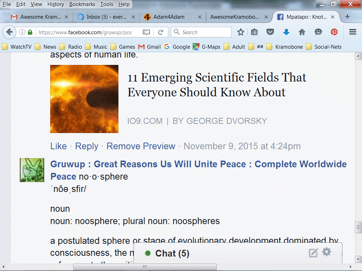Open the Edit menu

tap(21, 4)
